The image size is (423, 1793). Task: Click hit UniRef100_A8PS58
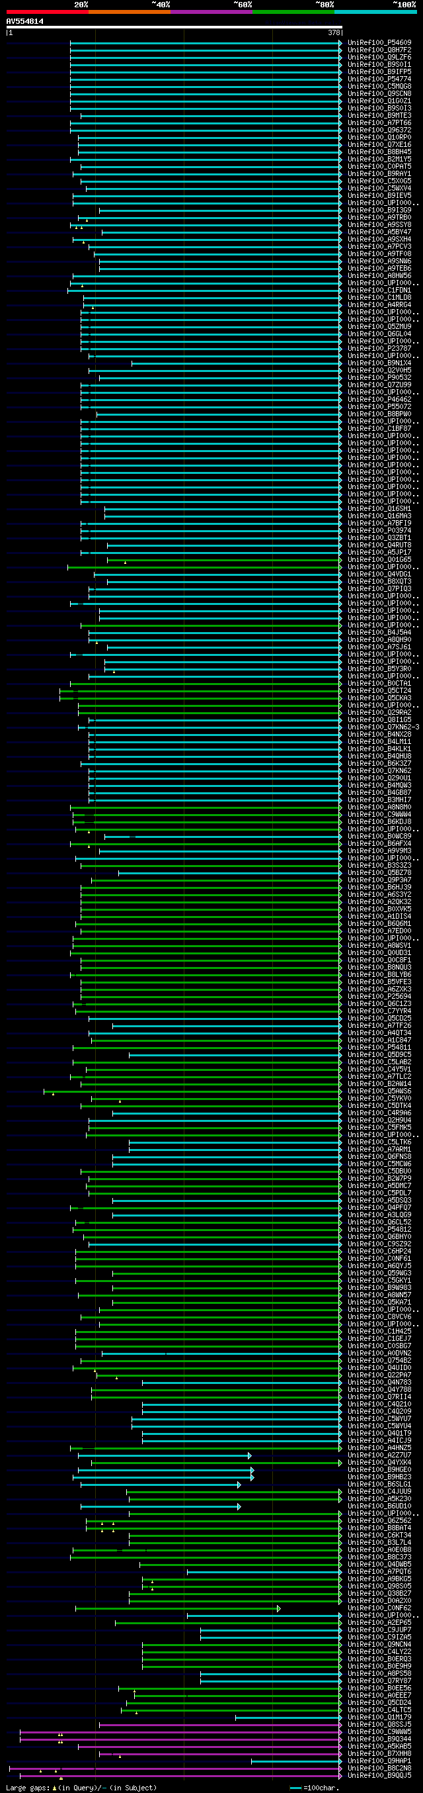pos(379,1673)
